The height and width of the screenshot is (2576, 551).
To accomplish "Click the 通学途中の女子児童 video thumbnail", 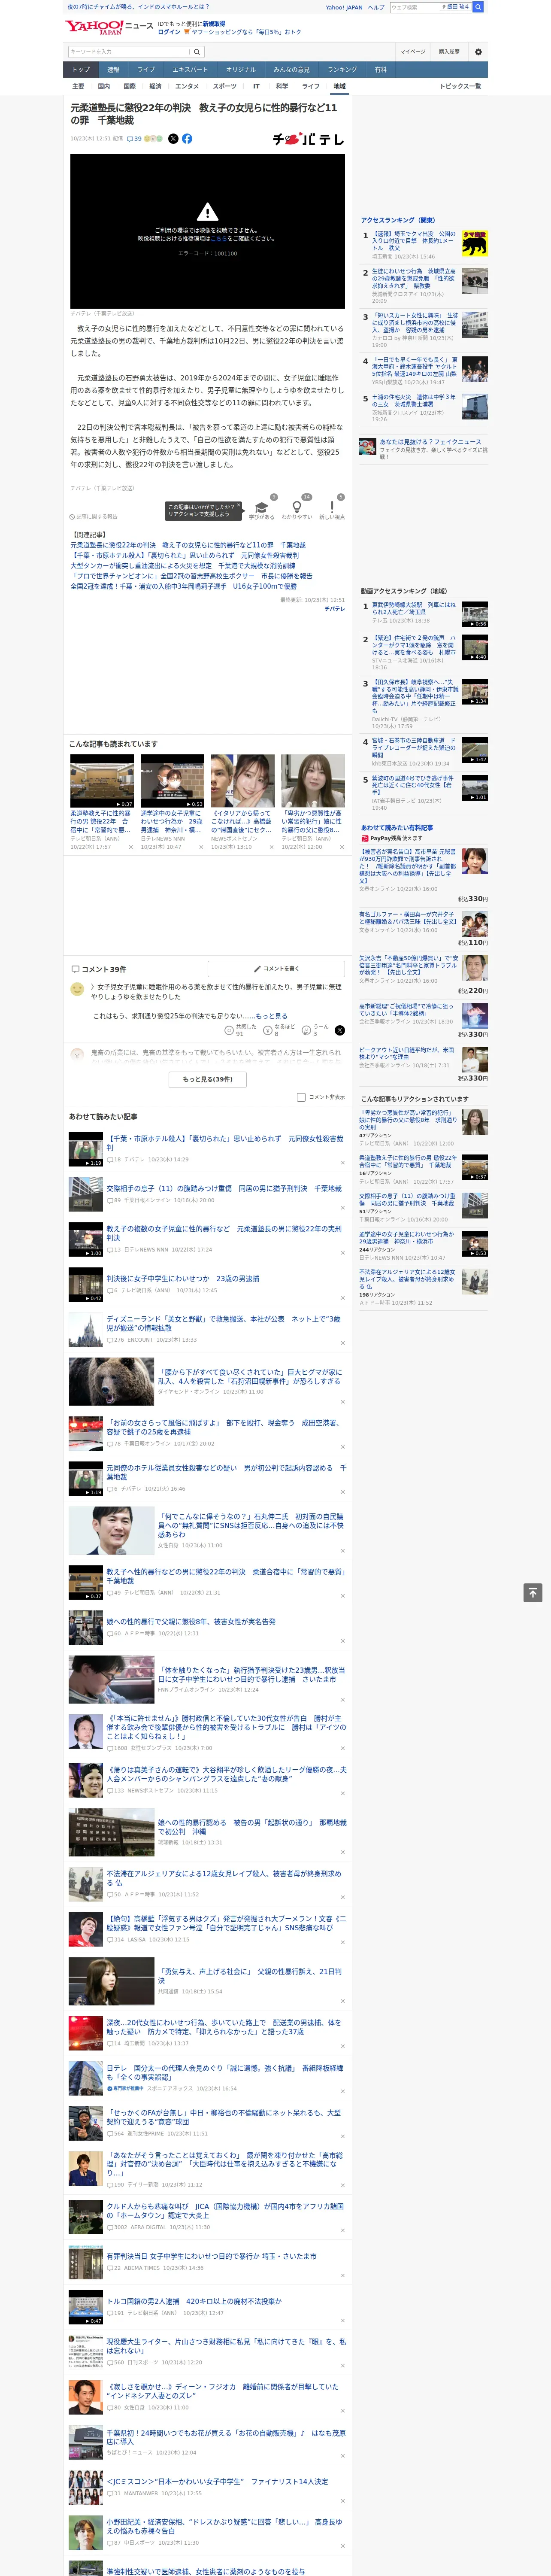I will point(172,782).
